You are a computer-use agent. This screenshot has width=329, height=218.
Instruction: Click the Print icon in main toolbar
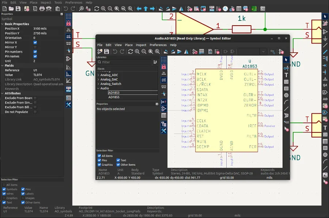pos(42,8)
